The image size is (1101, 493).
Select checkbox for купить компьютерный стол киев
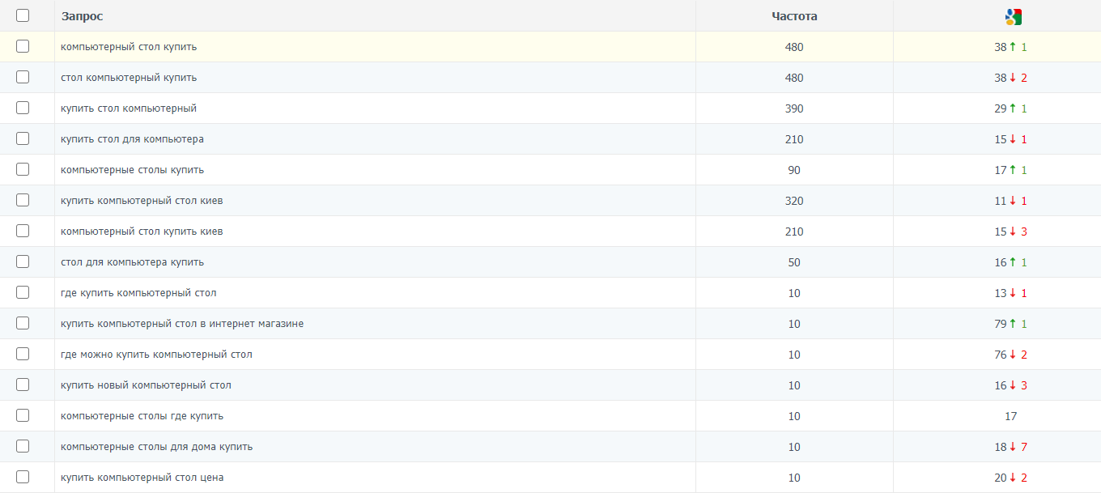(23, 200)
